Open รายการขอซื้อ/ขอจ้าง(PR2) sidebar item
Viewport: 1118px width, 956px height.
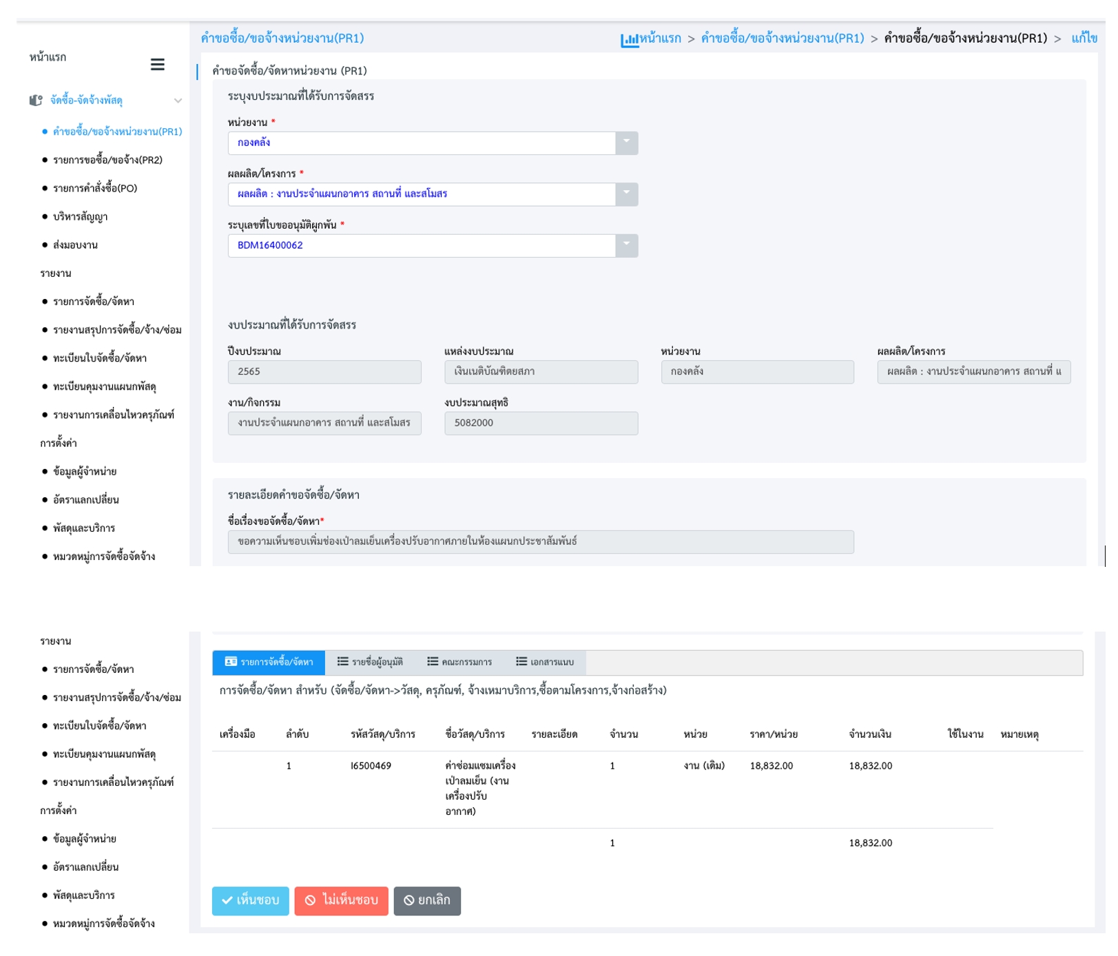tap(107, 160)
